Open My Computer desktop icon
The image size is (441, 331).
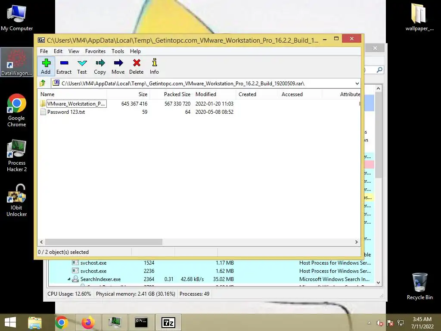(17, 18)
